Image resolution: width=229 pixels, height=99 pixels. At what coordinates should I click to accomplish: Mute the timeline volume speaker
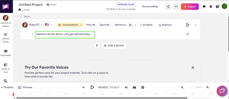126,87
